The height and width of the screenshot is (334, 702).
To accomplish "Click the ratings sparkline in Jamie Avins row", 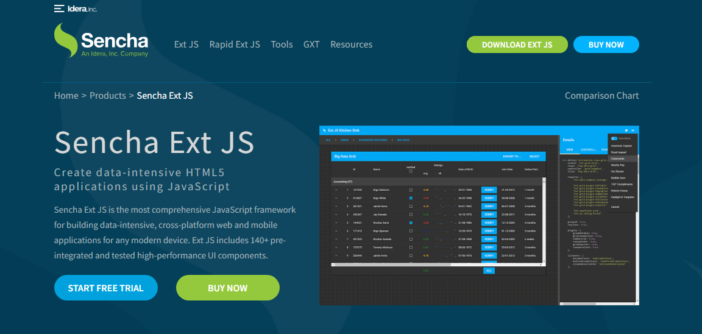I will pos(445,255).
